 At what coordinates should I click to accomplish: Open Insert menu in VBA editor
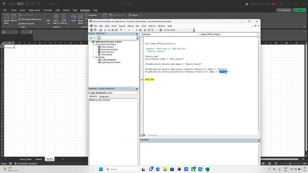point(114,26)
